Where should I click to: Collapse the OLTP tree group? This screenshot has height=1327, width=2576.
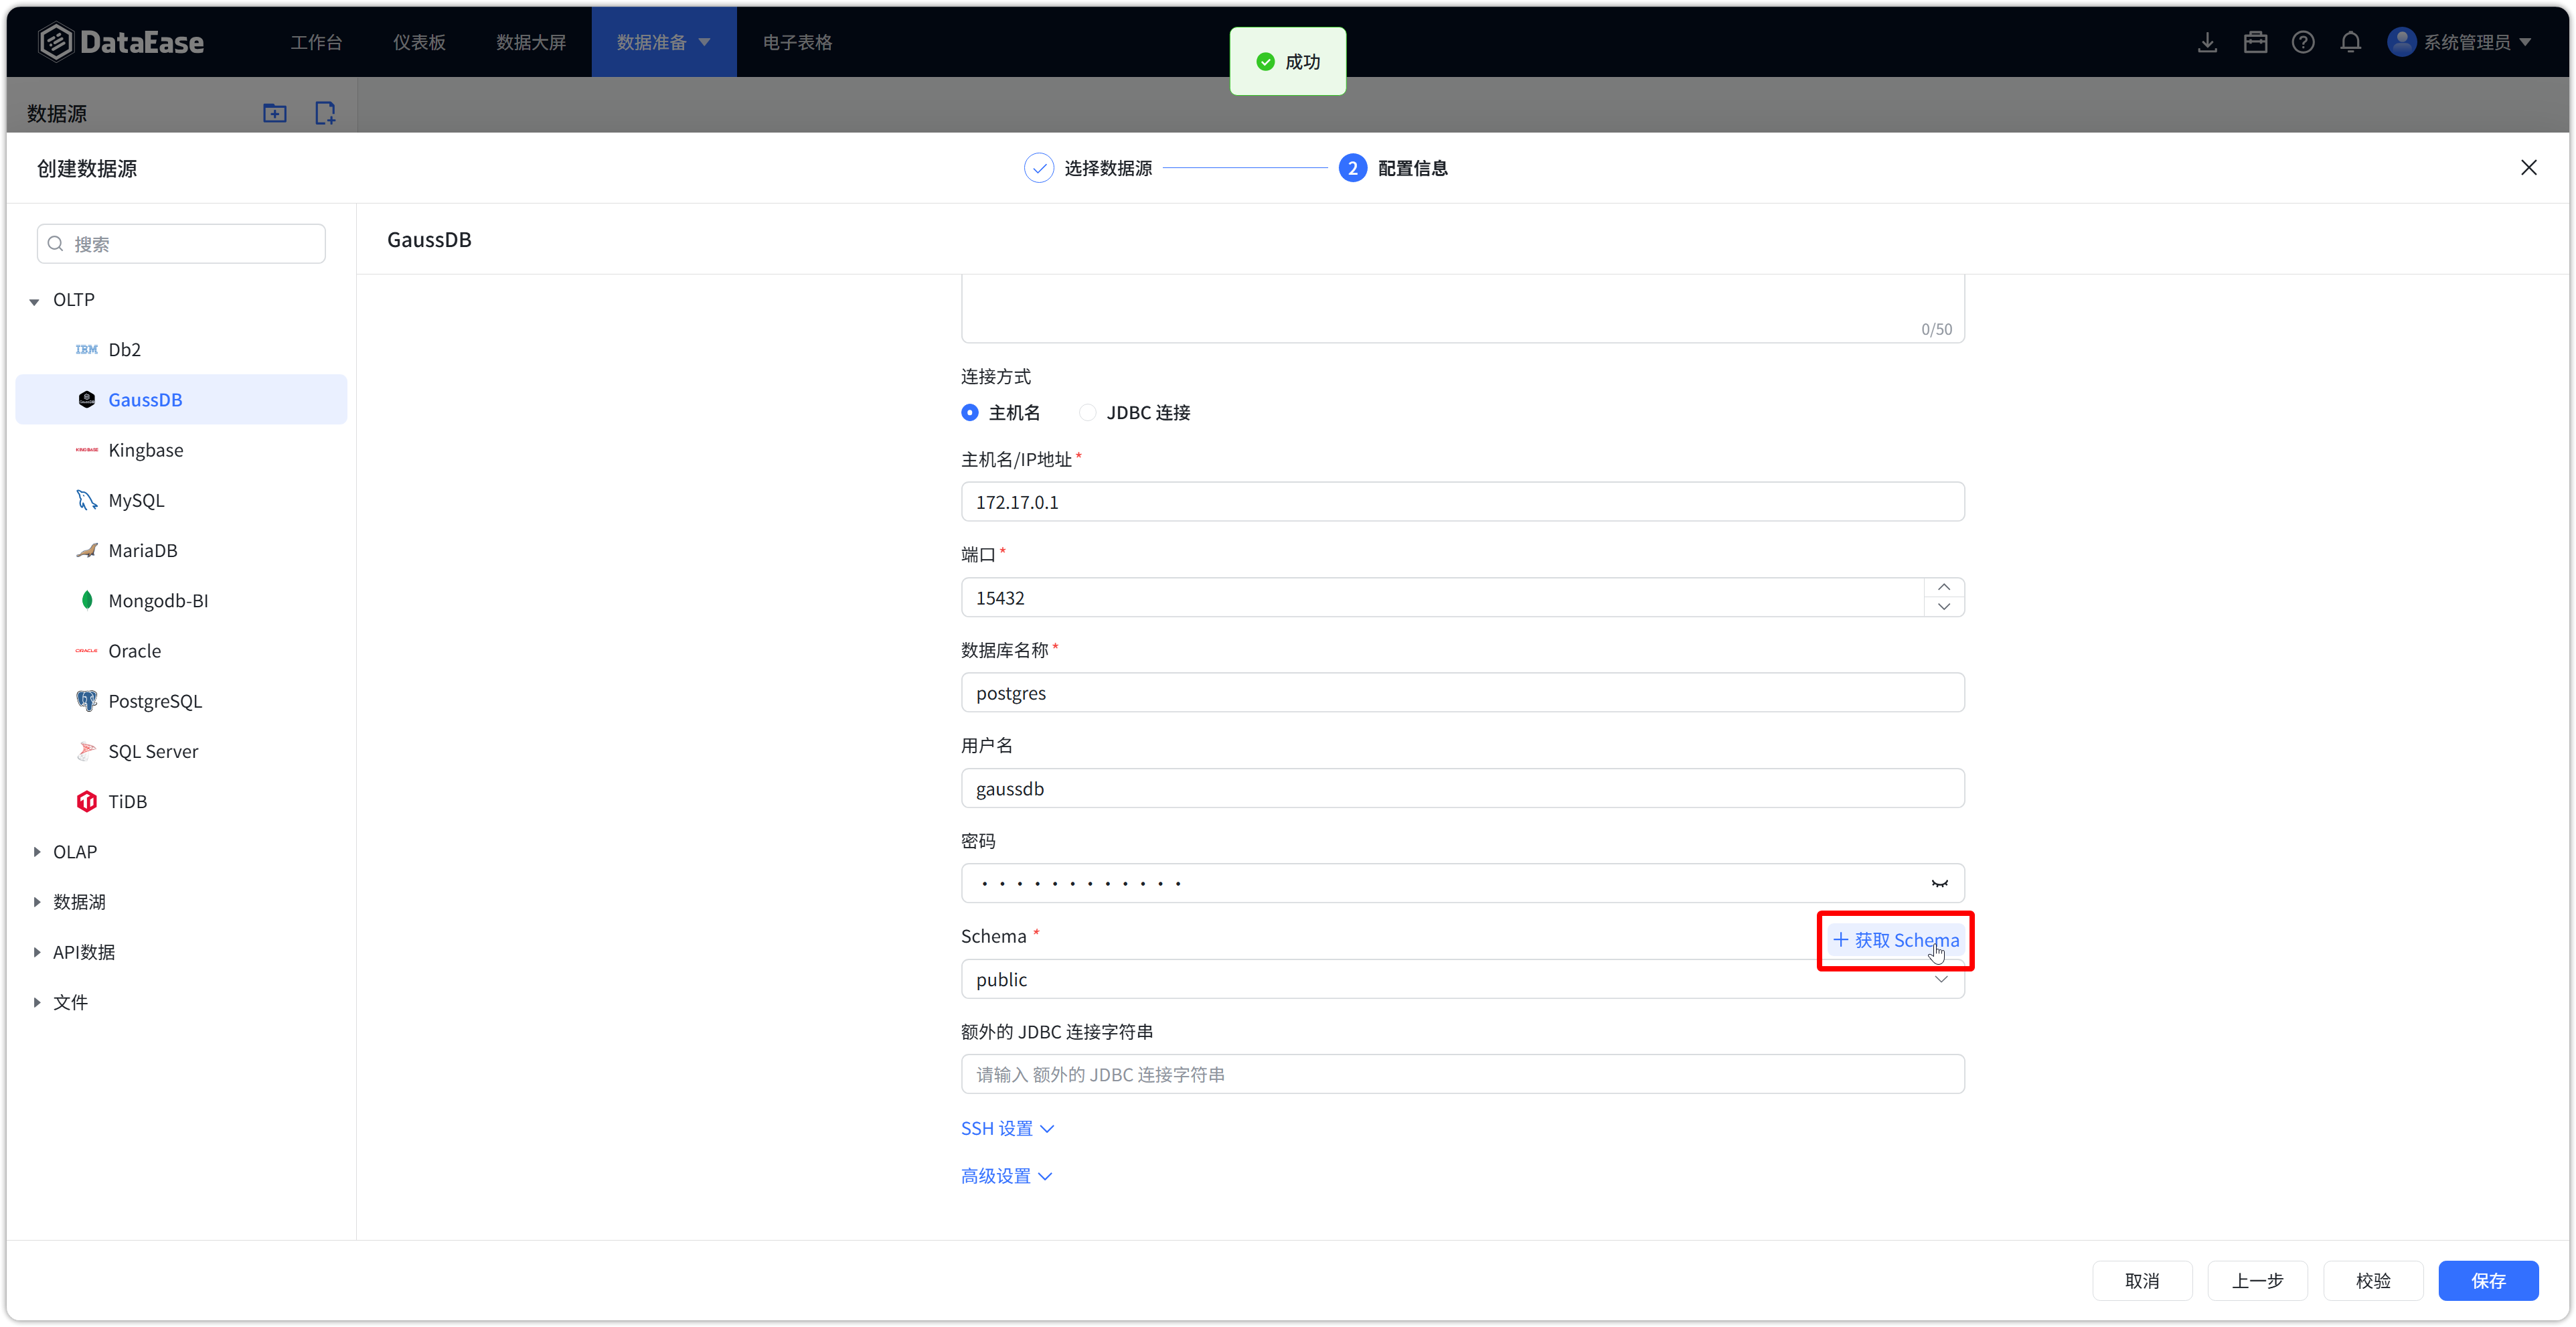(x=35, y=301)
